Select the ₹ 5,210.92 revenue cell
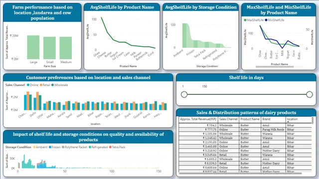This screenshot has width=319, height=179. [198, 151]
